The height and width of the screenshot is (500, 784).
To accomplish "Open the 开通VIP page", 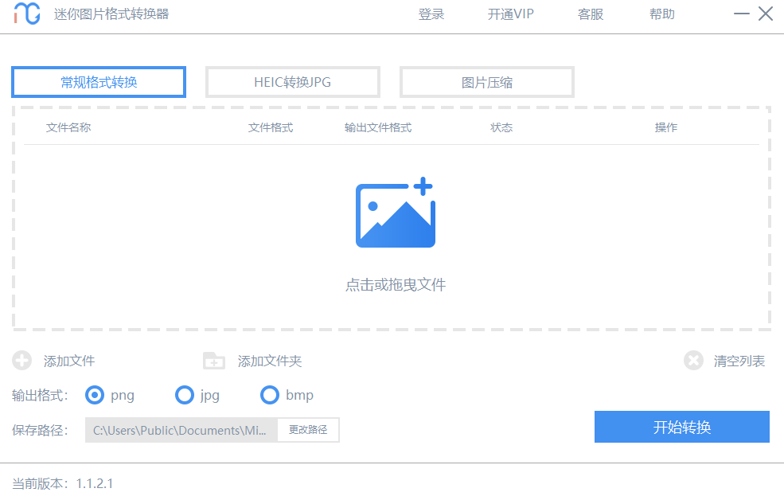I will coord(510,14).
